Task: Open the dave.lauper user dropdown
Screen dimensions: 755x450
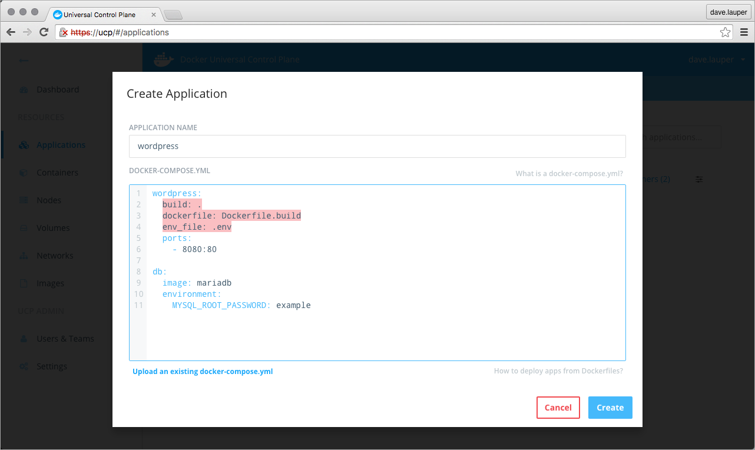Action: [716, 59]
